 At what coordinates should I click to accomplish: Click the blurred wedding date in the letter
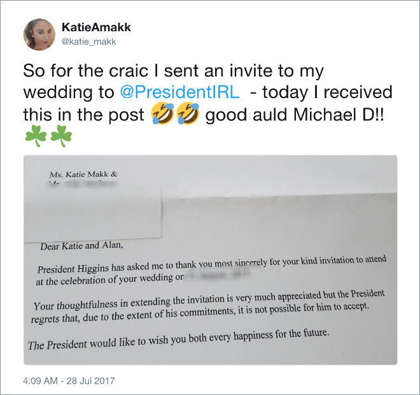coord(218,275)
